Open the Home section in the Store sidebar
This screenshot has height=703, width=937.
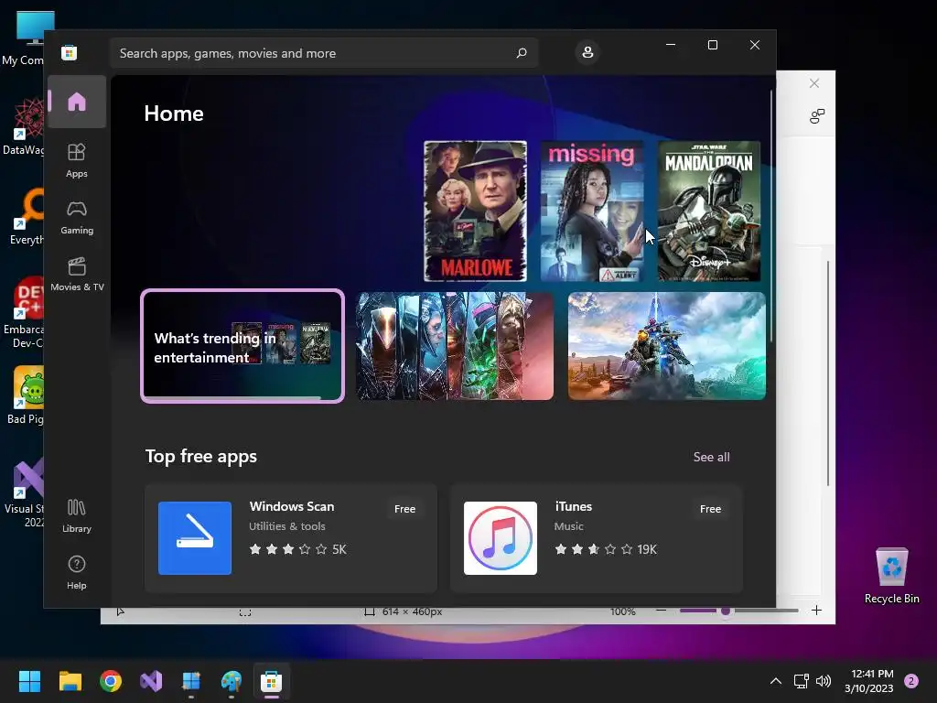tap(77, 102)
